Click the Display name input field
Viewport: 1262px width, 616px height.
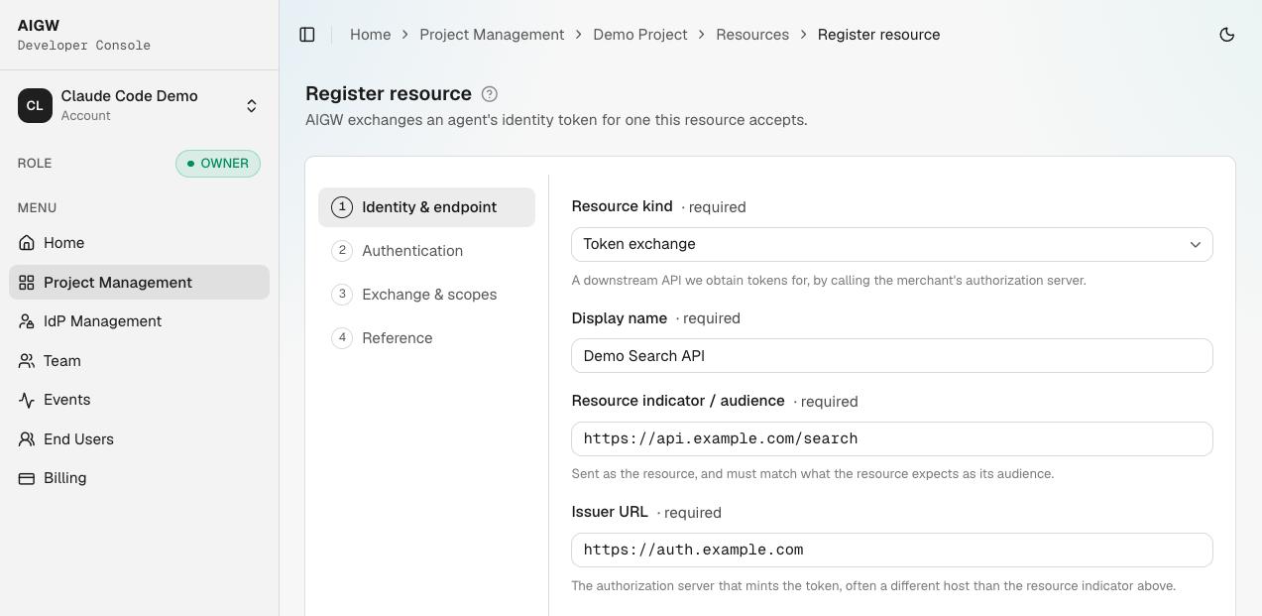click(892, 356)
